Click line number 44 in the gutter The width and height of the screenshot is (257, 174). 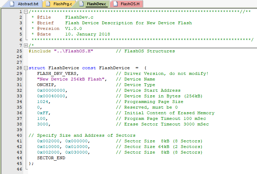[19, 158]
